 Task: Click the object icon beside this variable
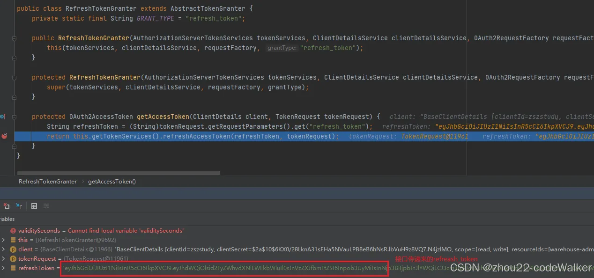[13, 240]
